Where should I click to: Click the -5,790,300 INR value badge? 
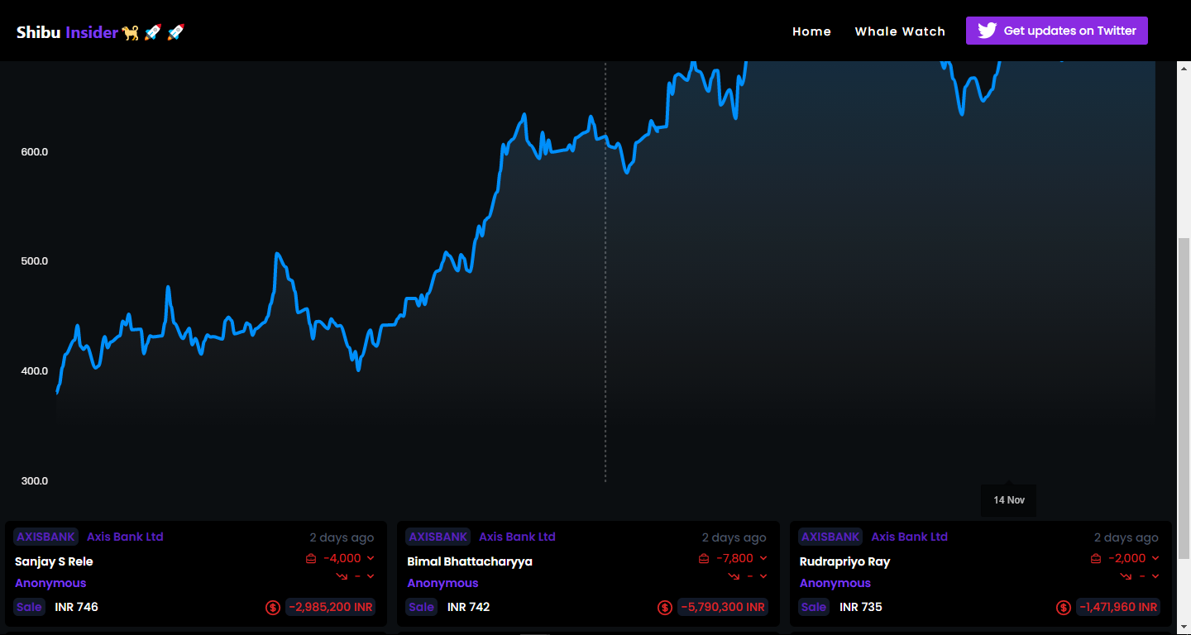point(723,607)
